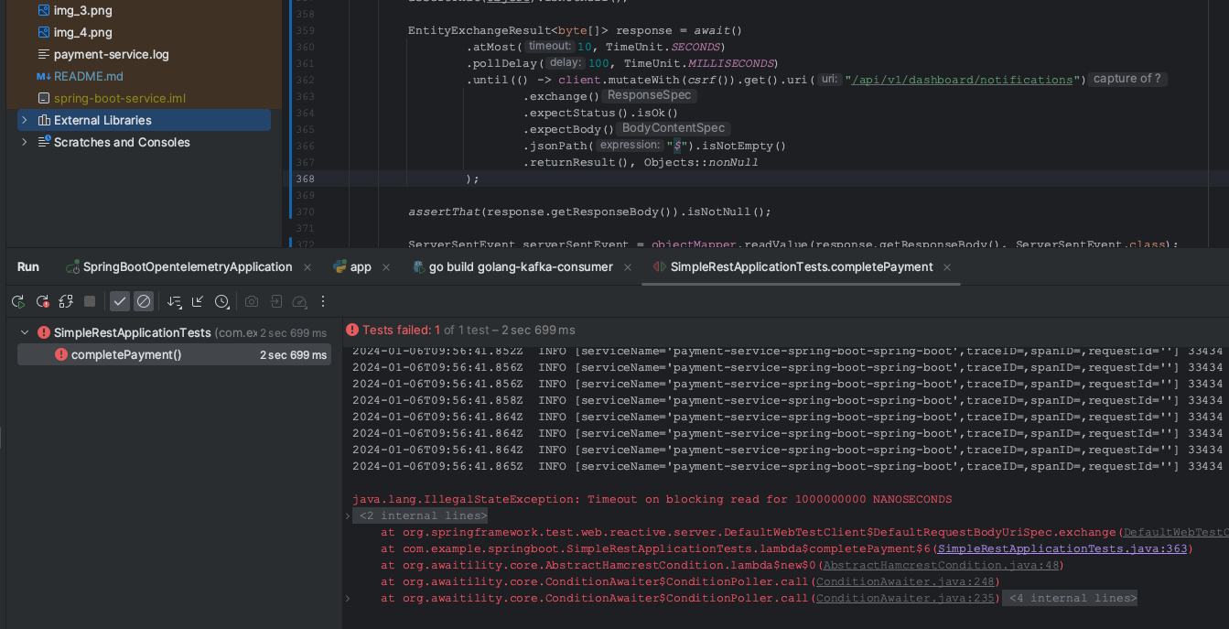Open AbstractHamcrestCondition.java:48 link
Screen dimensions: 1229x629
941,565
